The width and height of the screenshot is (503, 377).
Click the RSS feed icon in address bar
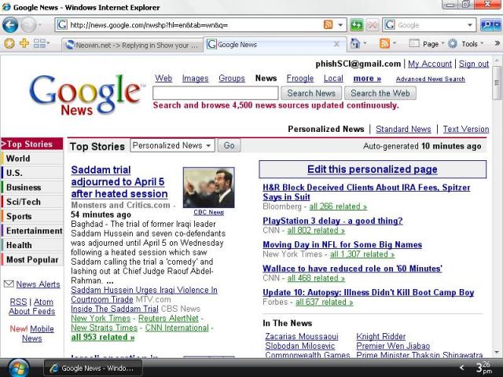point(328,24)
